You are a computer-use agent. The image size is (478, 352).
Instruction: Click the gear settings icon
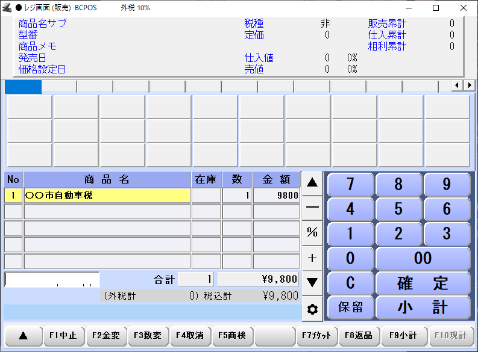(312, 309)
